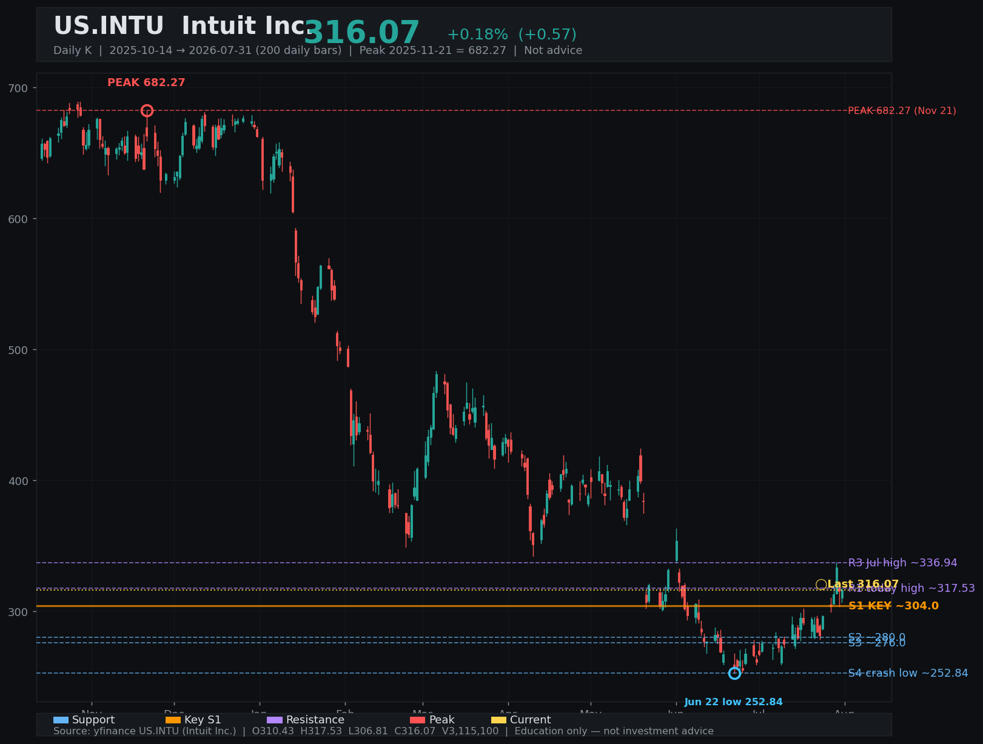
Task: Click the large 316.07 price in the header
Action: click(x=361, y=33)
